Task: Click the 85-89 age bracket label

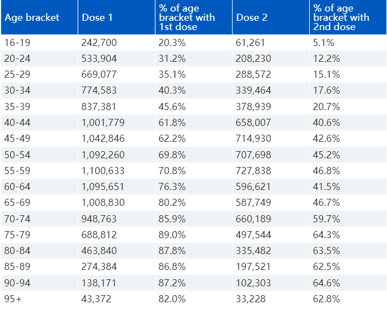Action: pyautogui.click(x=18, y=267)
